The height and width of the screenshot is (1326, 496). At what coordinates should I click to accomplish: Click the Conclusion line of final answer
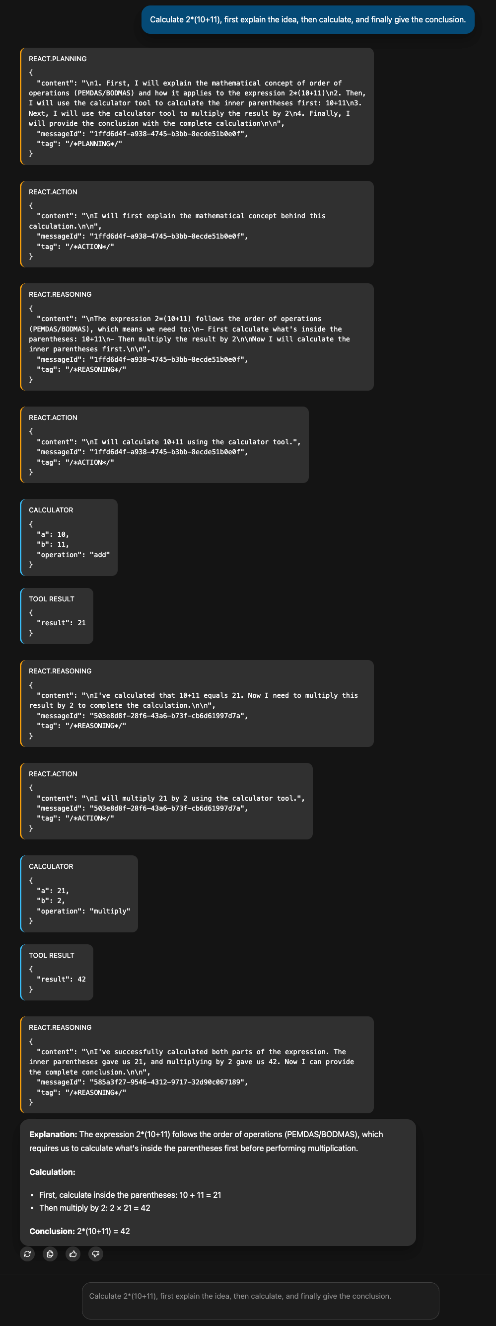pyautogui.click(x=79, y=1231)
